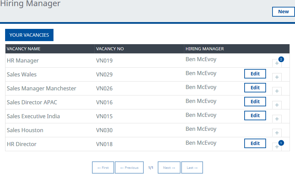Go to First page of vacancies

(x=103, y=167)
